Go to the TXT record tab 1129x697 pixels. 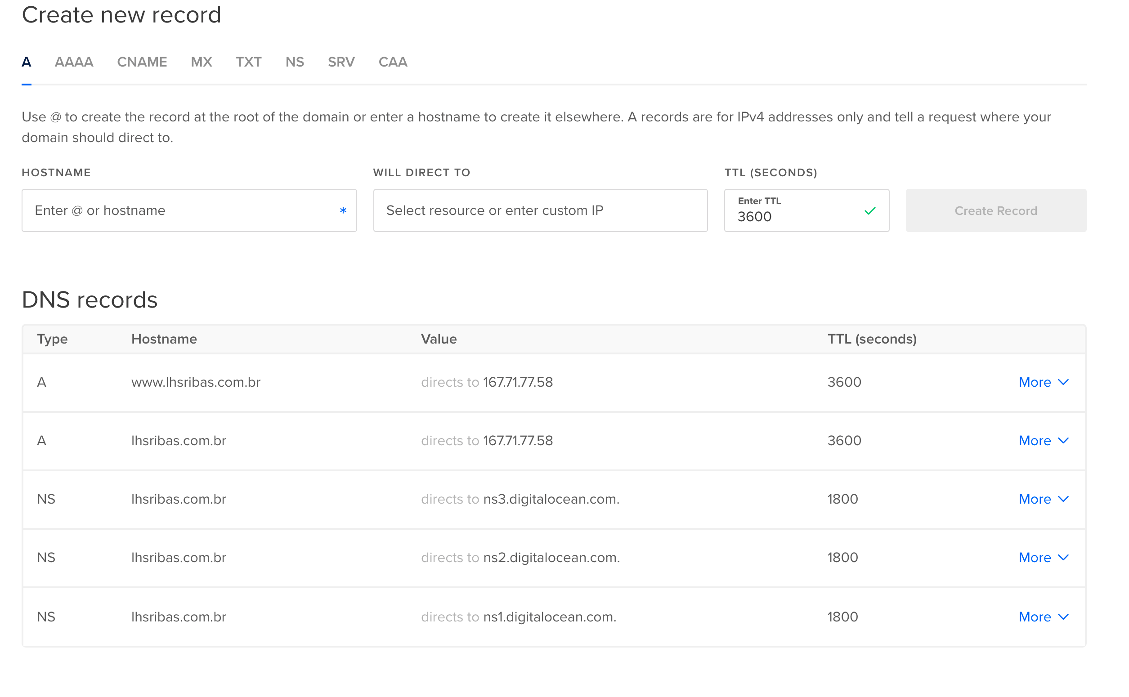[x=248, y=62]
